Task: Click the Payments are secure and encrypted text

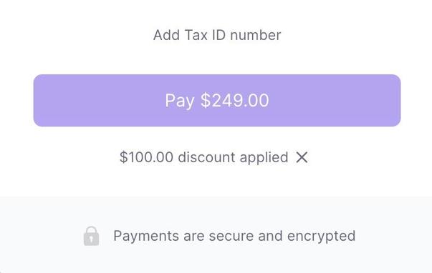Action: [x=234, y=236]
